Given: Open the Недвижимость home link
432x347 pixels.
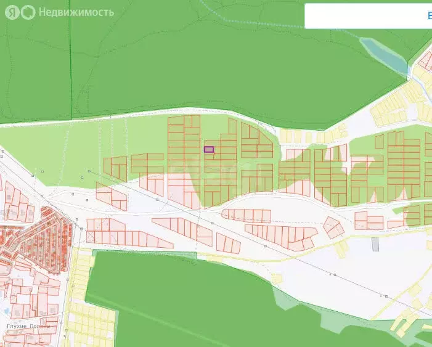Looking at the screenshot, I should (75, 12).
